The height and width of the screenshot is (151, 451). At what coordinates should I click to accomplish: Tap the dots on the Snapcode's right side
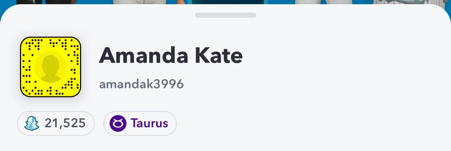coord(75,67)
